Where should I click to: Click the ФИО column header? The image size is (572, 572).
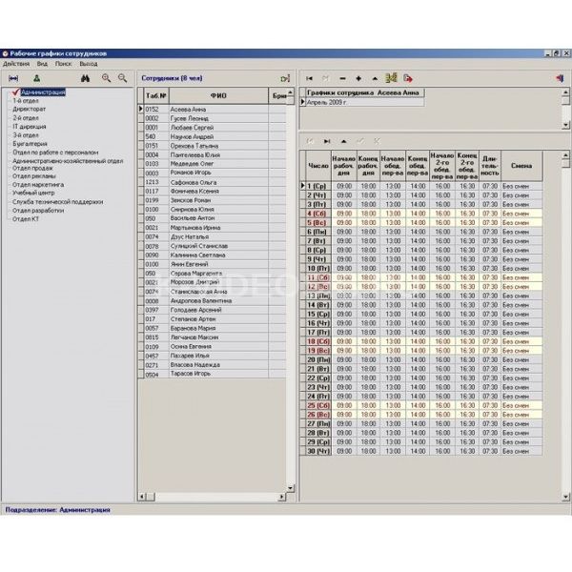coord(219,96)
